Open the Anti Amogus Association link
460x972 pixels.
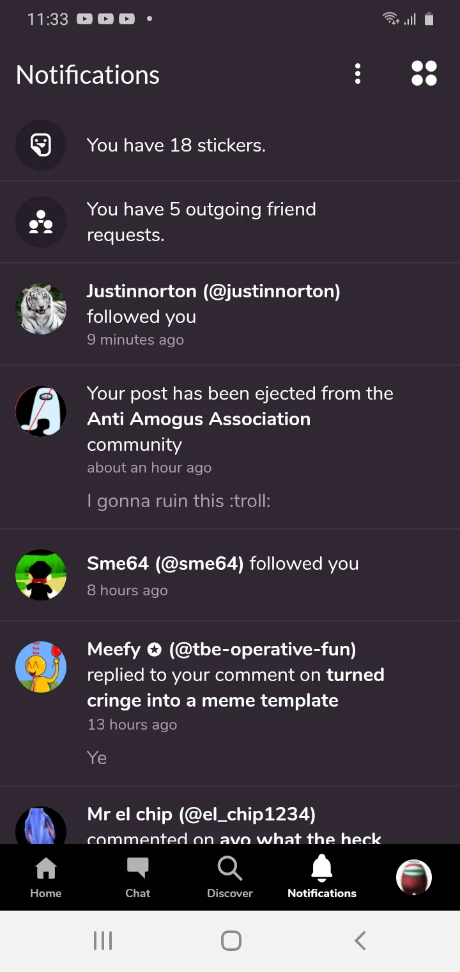point(199,419)
